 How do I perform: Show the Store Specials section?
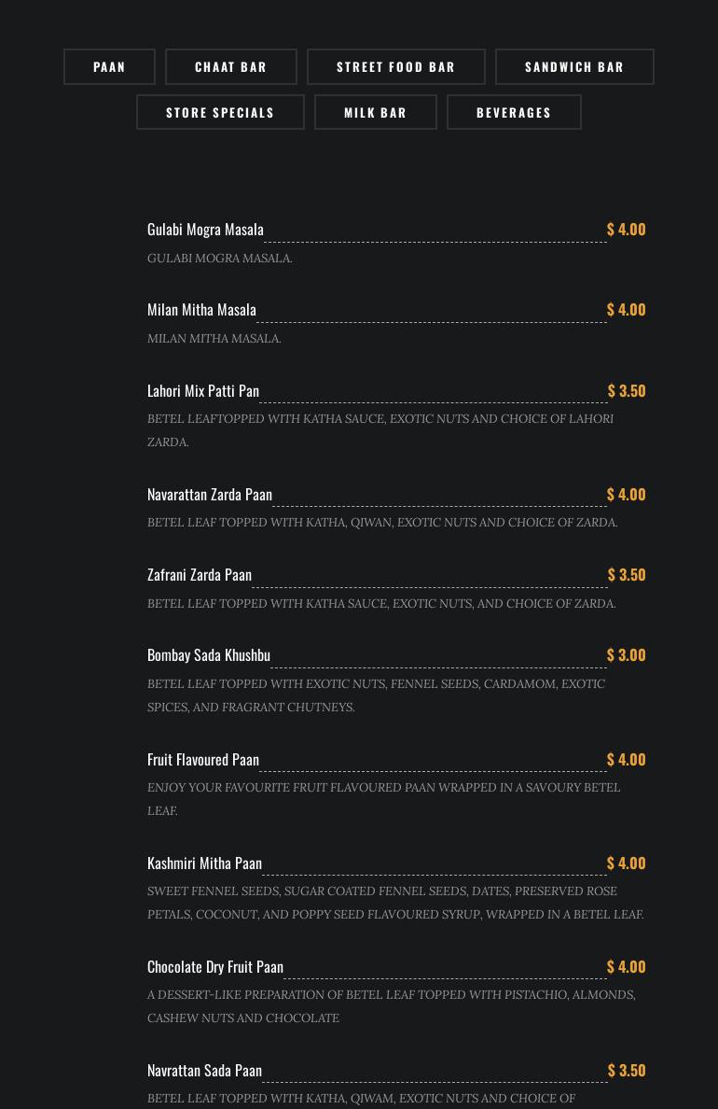click(220, 113)
